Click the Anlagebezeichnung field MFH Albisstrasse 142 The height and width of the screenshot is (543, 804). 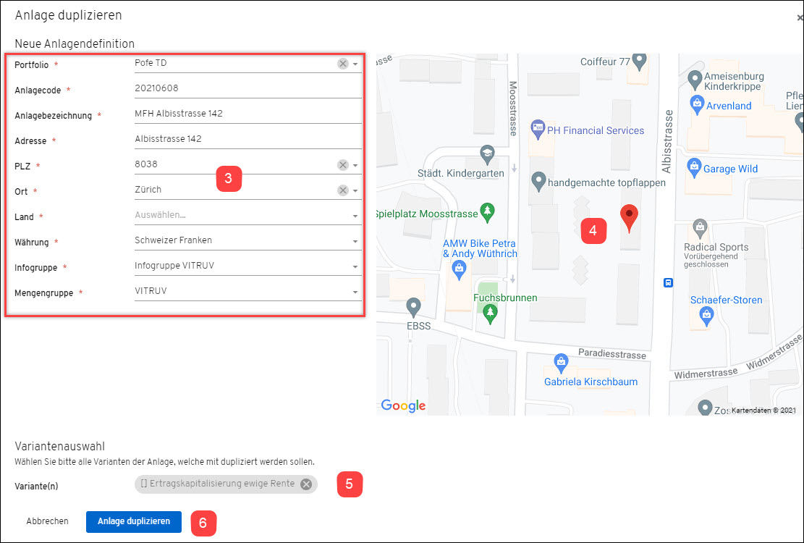(x=247, y=114)
